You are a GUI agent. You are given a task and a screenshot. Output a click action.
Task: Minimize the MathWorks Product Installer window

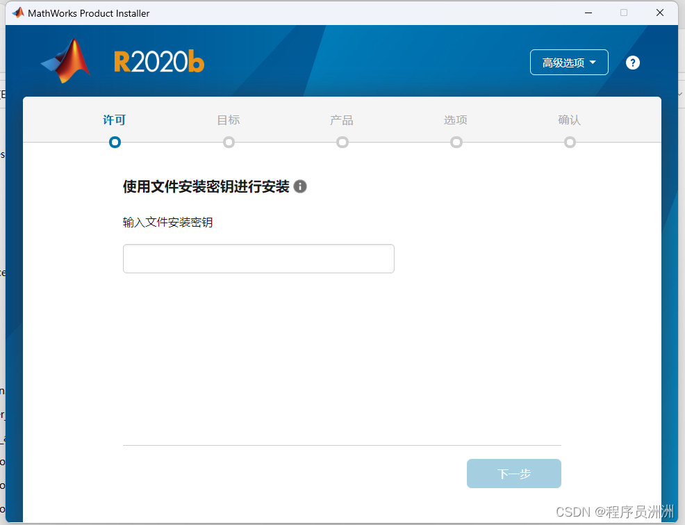[x=588, y=13]
